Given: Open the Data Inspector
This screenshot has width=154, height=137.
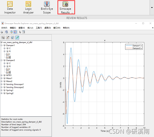Looking at the screenshot, I should 10,7.
